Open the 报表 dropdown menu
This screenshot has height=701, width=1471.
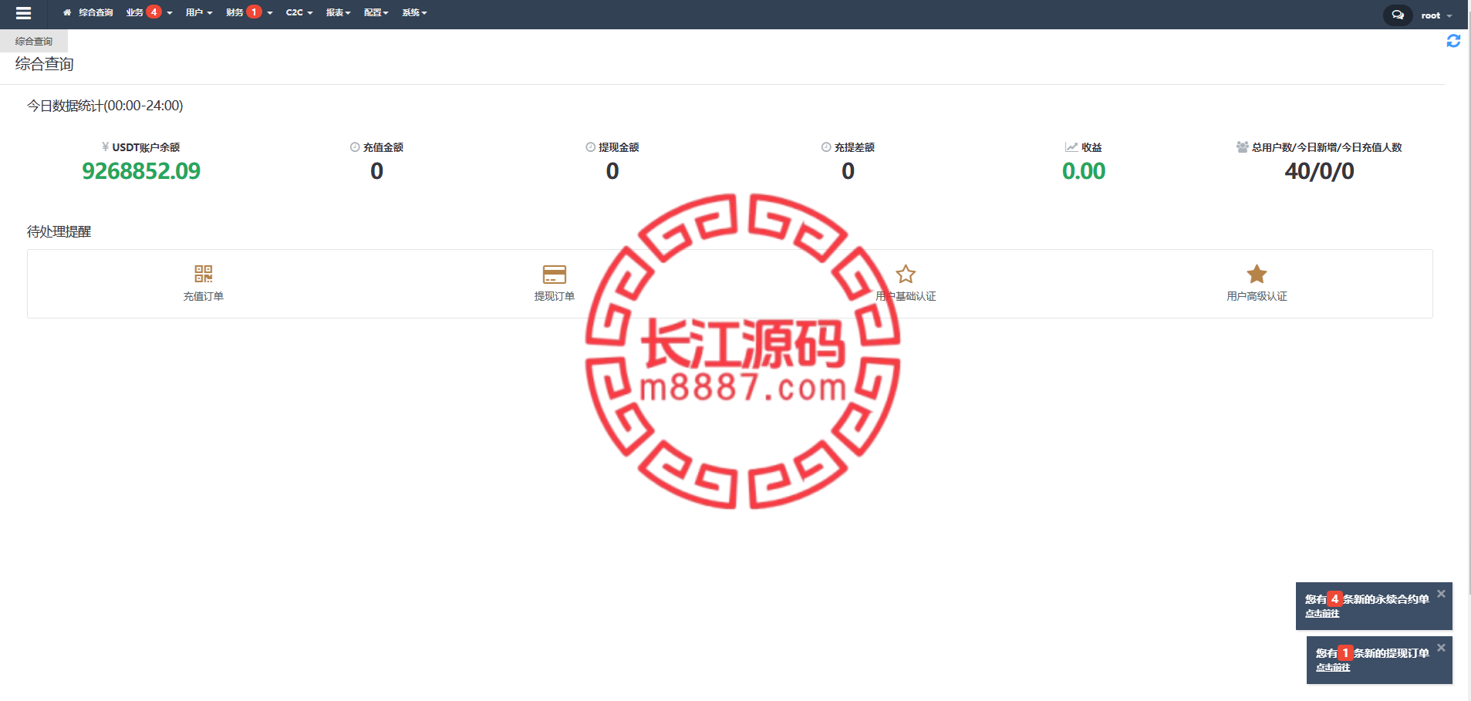(x=338, y=12)
